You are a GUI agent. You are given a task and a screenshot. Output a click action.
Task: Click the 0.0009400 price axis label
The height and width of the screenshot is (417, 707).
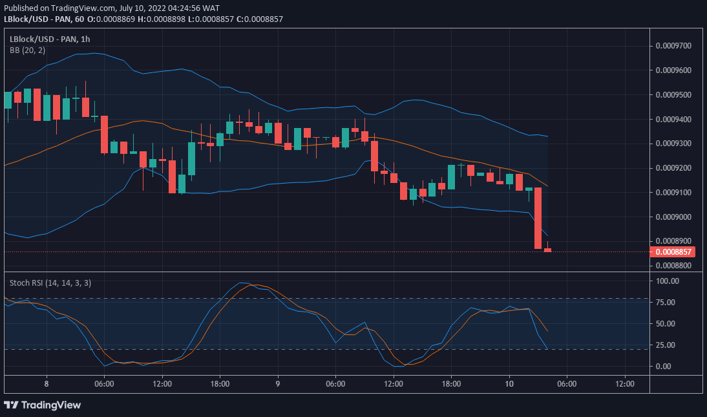coord(673,119)
